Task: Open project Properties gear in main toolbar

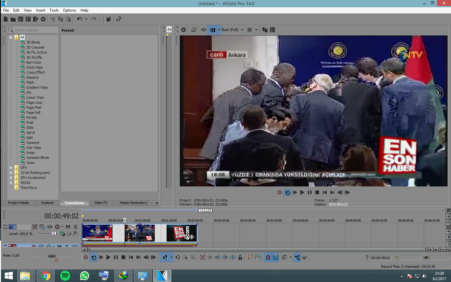Action: (43, 19)
